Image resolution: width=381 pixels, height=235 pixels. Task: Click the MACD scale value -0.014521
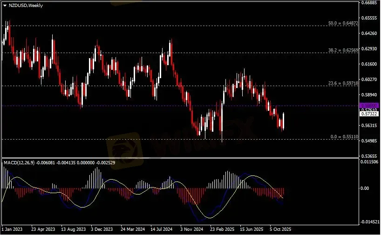point(369,222)
